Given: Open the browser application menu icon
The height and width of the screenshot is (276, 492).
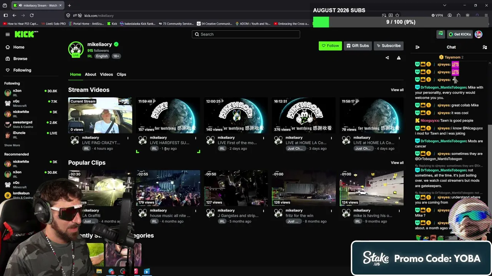Looking at the screenshot, I should coord(487,15).
